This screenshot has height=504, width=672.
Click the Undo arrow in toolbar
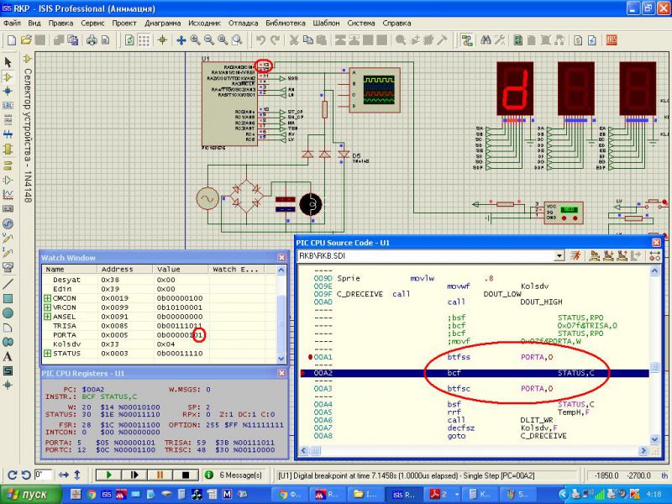pos(261,39)
